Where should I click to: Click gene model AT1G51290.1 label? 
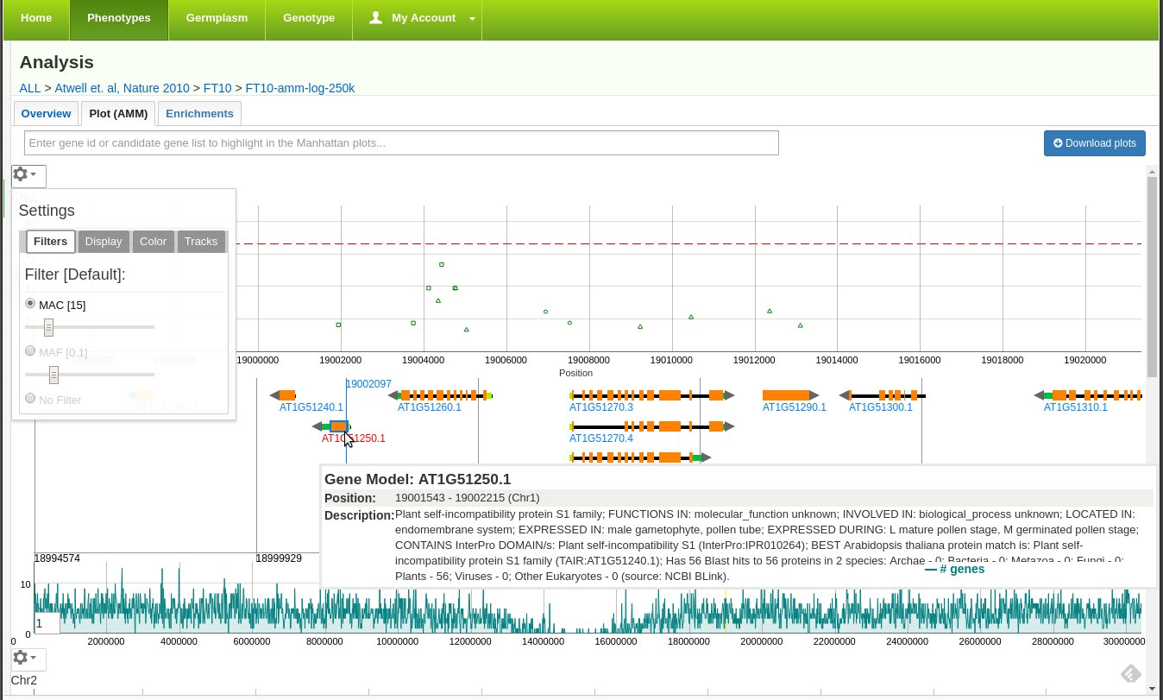795,407
